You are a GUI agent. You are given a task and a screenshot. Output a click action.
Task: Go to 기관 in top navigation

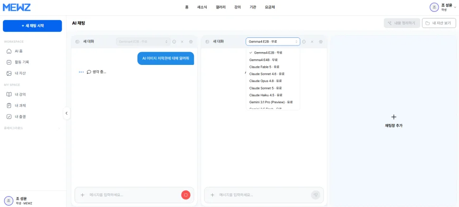253,7
